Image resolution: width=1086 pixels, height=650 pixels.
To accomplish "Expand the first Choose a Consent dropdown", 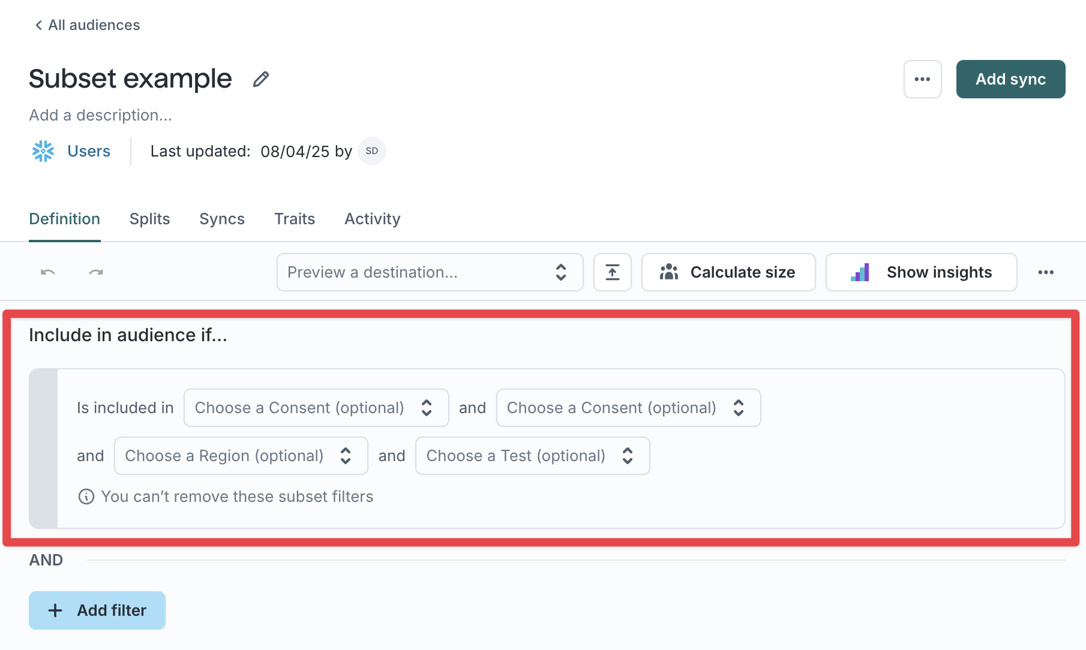I will (316, 408).
